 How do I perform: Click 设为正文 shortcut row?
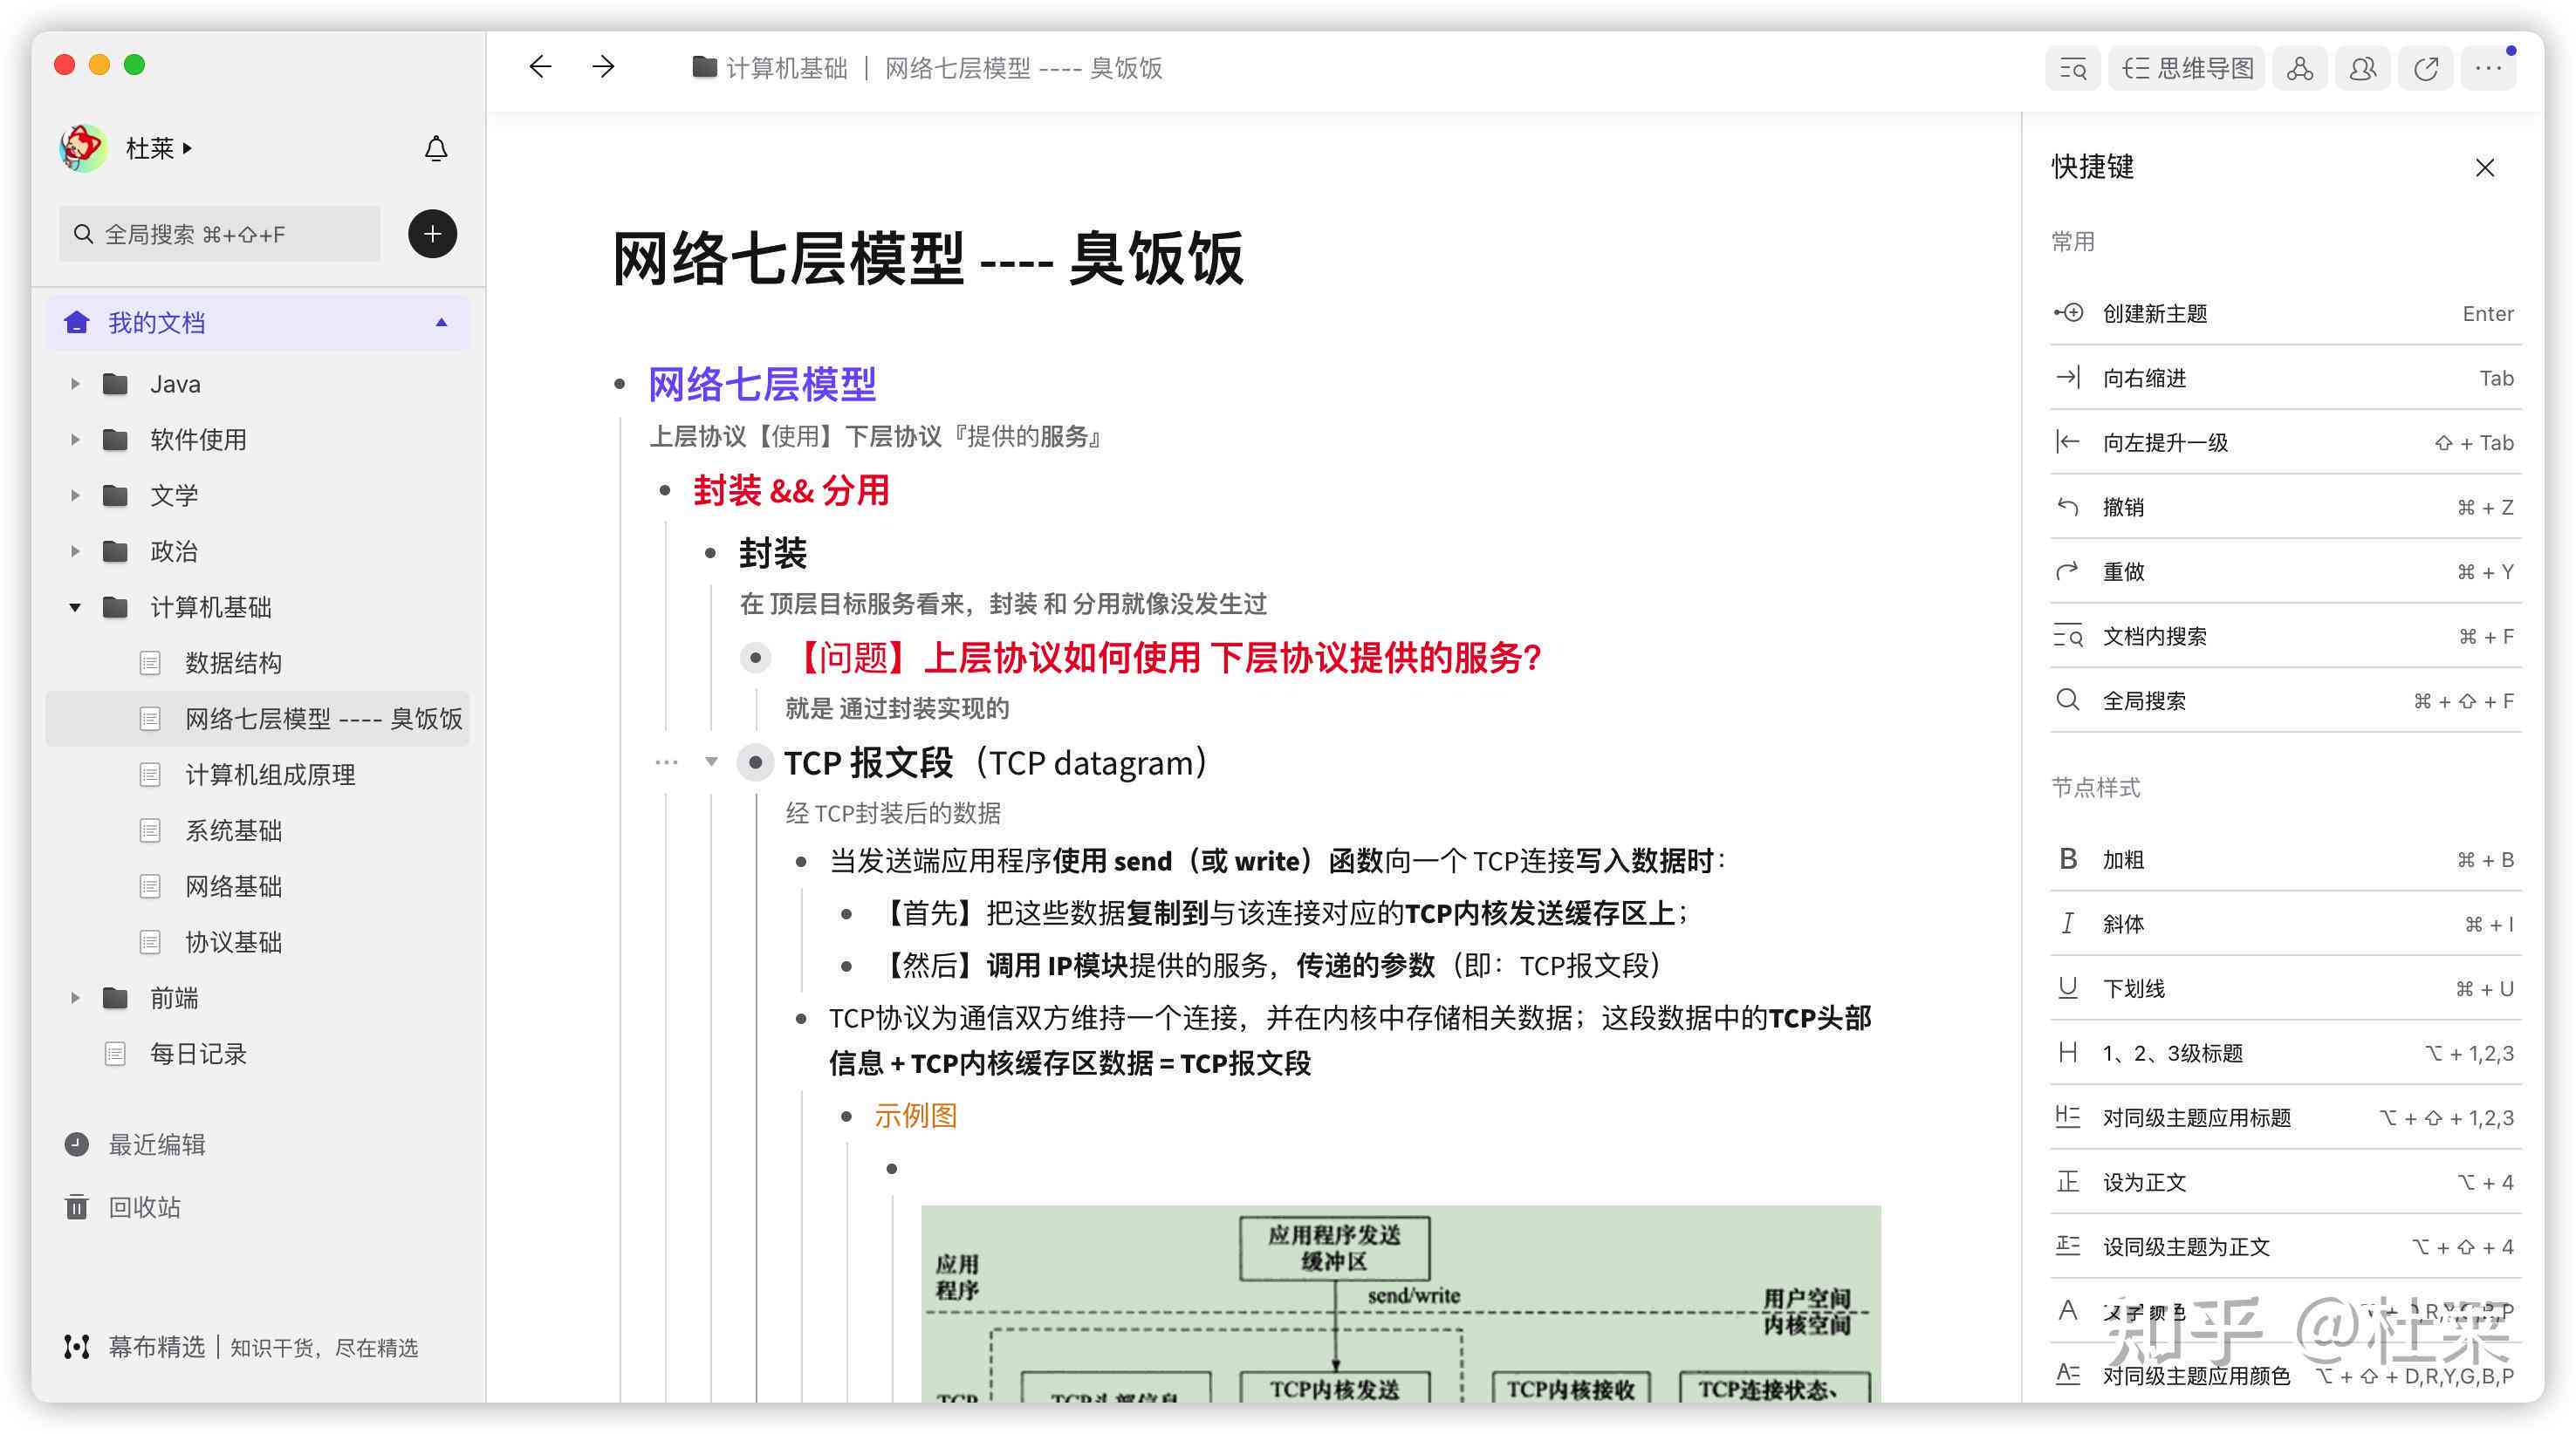2285,1182
